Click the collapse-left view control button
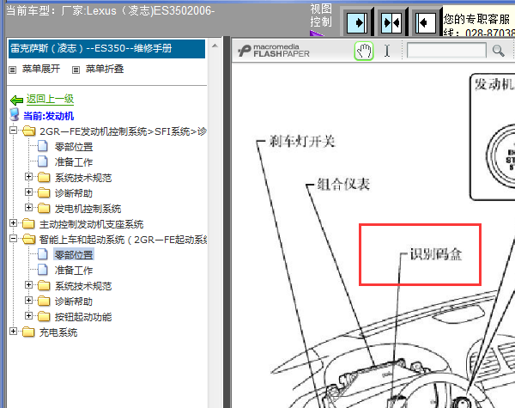 [x=426, y=22]
